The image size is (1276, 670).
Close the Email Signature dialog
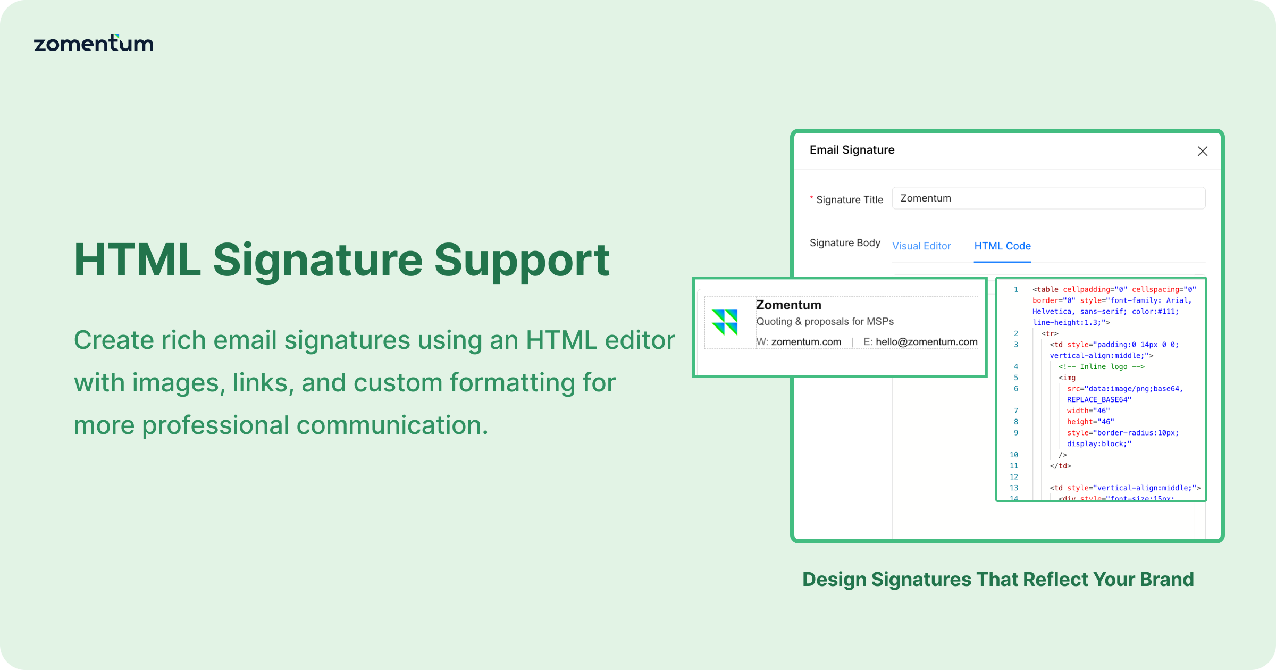coord(1203,151)
